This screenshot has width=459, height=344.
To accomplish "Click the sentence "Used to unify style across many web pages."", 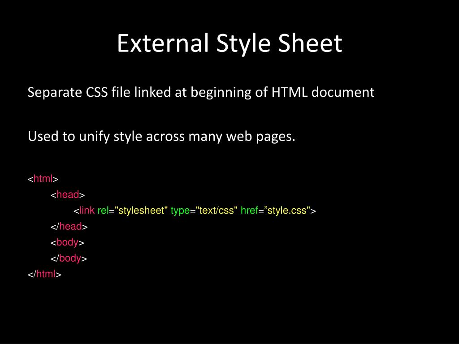I will coord(161,137).
